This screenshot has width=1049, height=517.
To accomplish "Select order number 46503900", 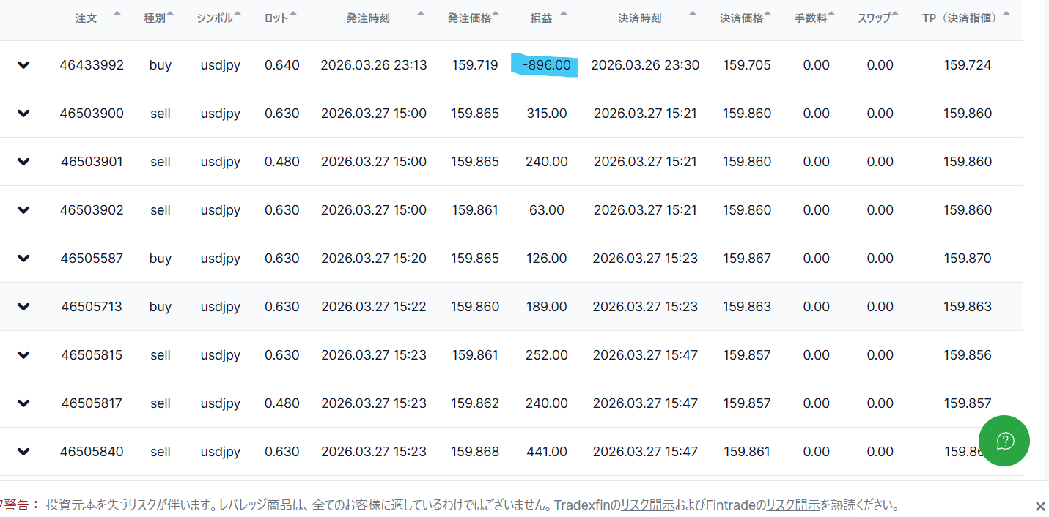I will (x=92, y=114).
